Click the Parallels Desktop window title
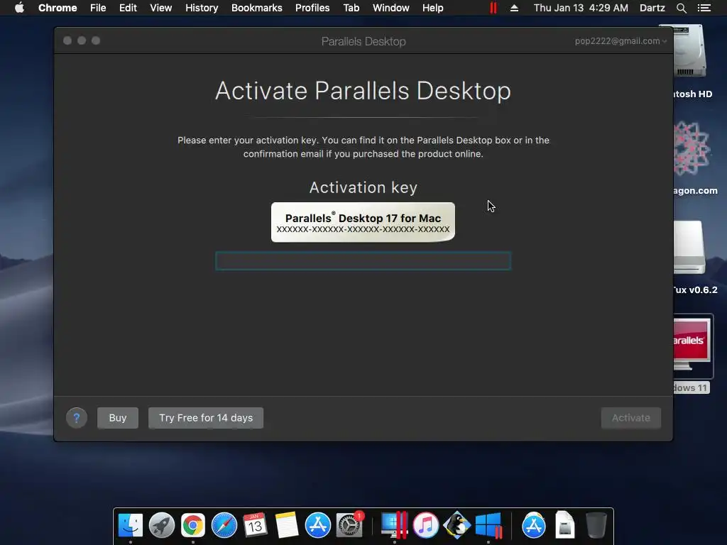Image resolution: width=727 pixels, height=545 pixels. coord(363,41)
